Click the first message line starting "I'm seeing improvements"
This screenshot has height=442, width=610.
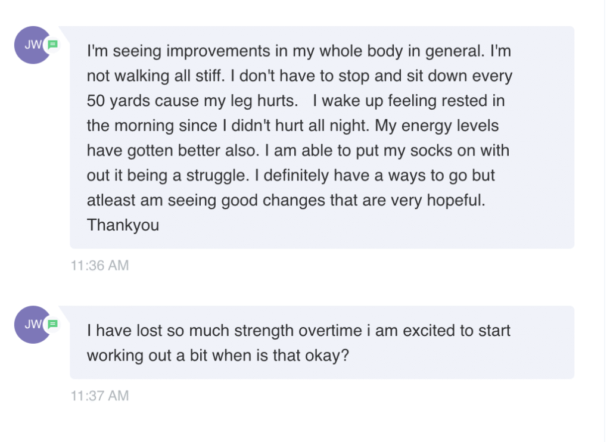[299, 51]
